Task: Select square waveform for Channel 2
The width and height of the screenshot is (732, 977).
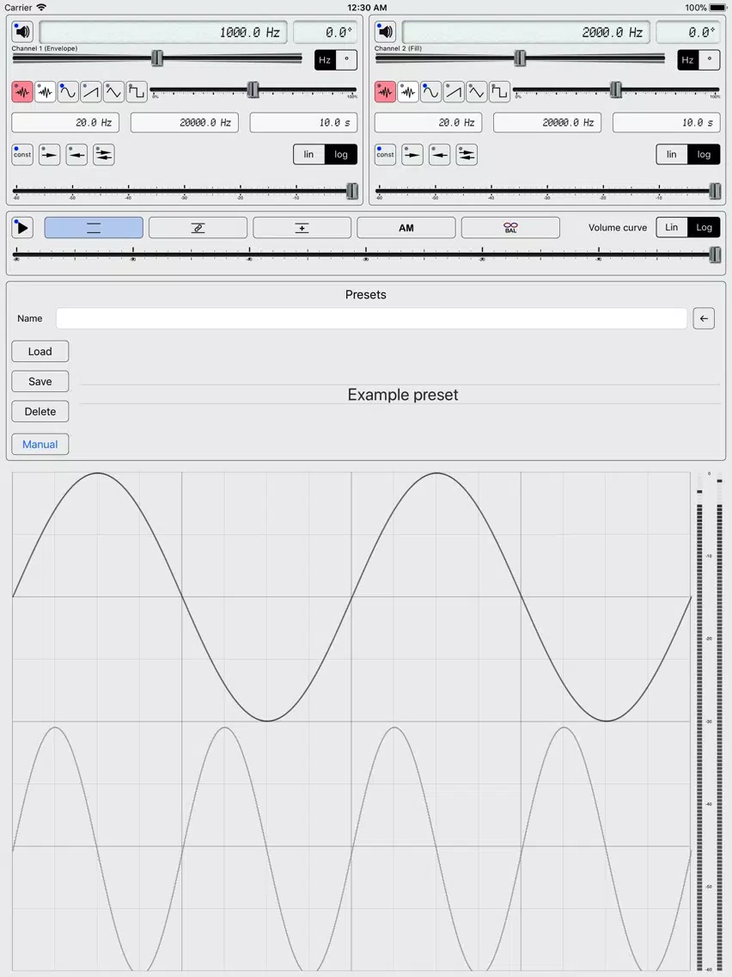Action: 499,92
